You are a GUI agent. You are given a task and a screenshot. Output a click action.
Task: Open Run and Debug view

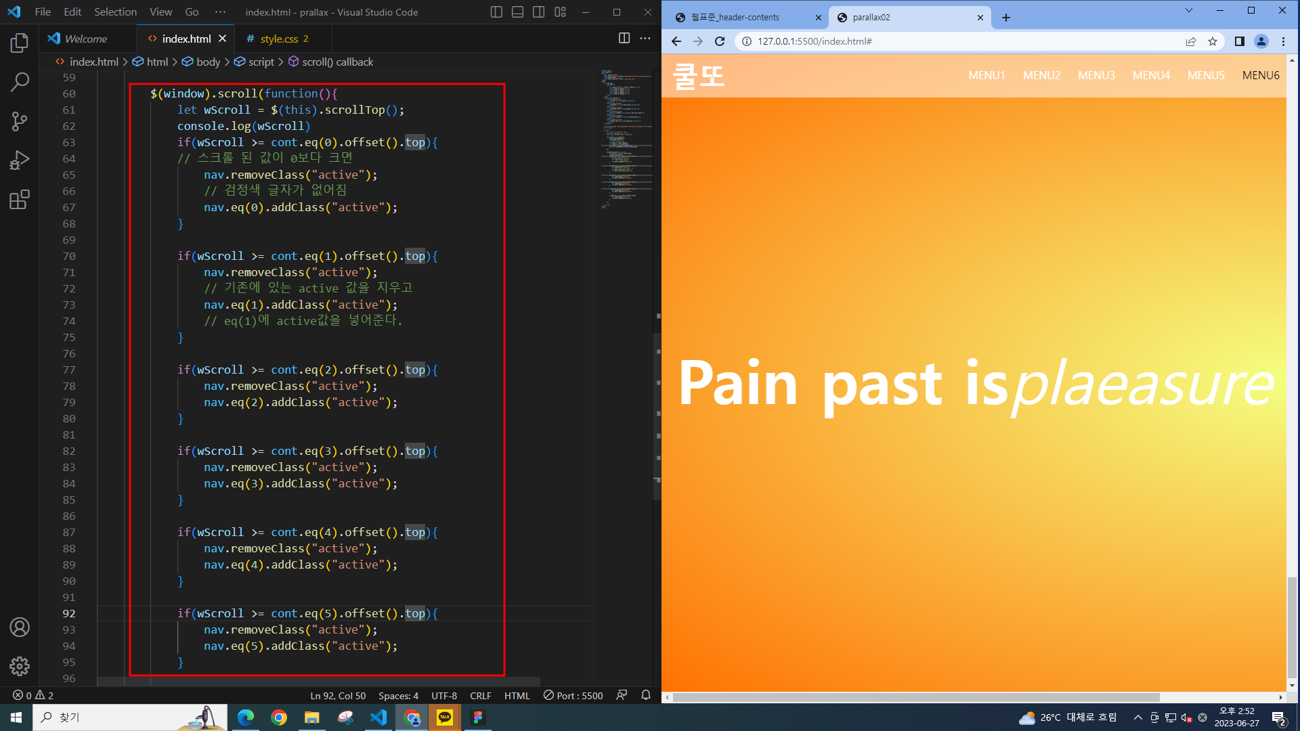click(x=20, y=160)
